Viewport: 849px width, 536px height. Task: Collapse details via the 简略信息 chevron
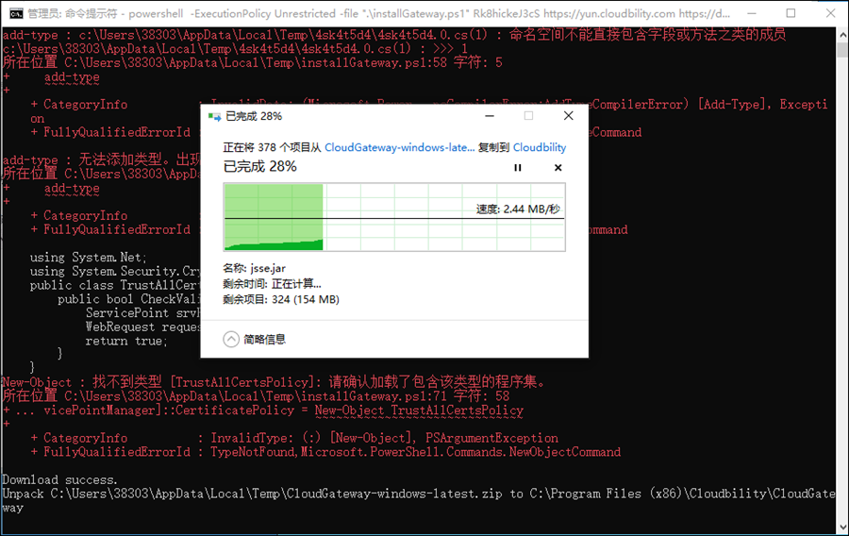tap(231, 340)
